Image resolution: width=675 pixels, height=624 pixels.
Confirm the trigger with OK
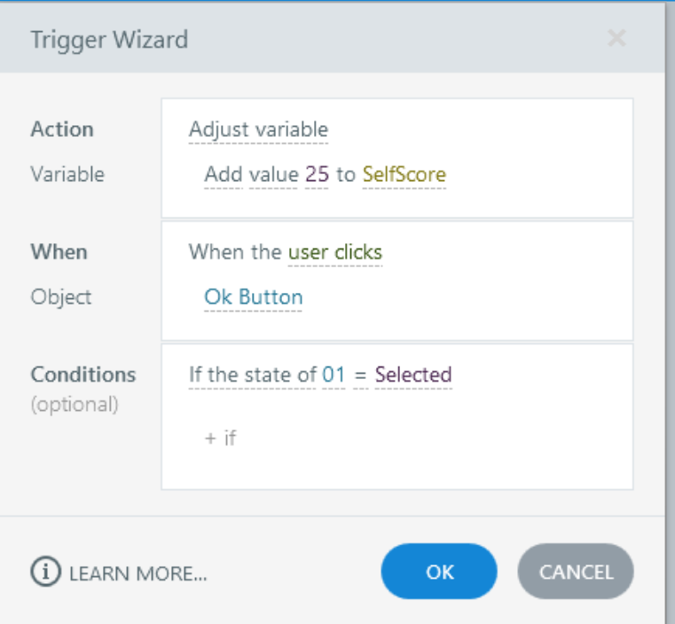click(439, 573)
